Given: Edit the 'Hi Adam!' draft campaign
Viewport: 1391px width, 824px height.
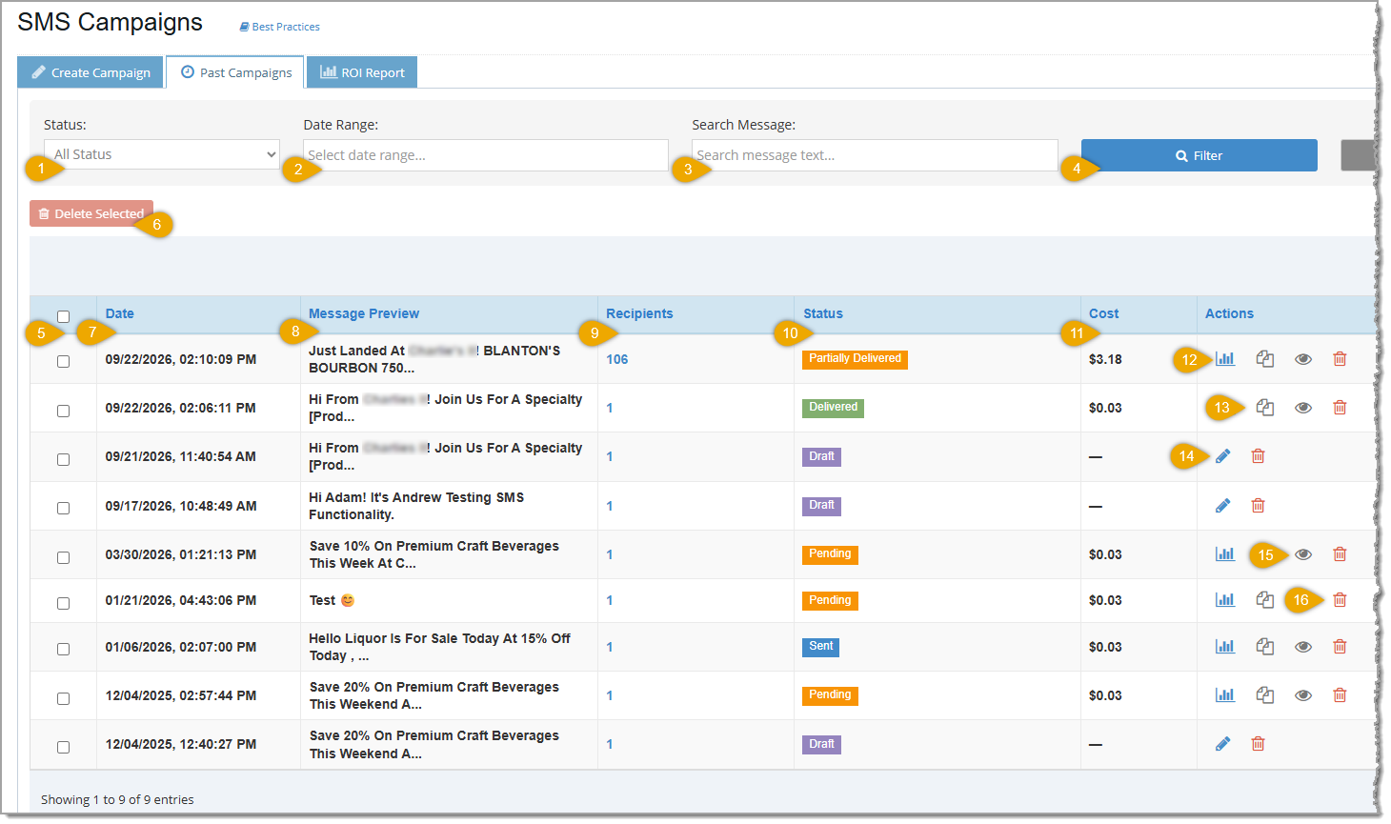Looking at the screenshot, I should coord(1223,506).
